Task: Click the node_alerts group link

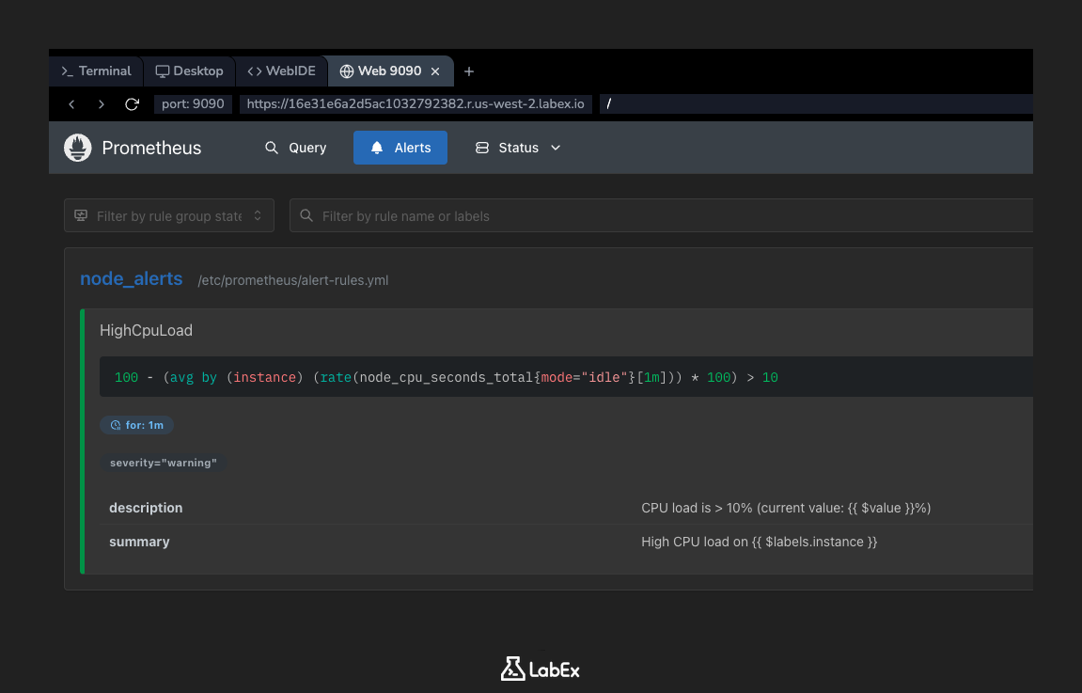Action: coord(131,278)
